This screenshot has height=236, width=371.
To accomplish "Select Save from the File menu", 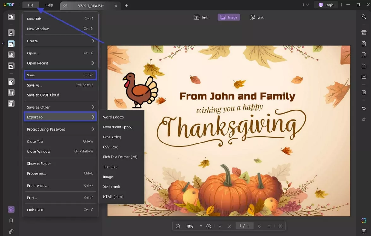I will (x=60, y=75).
